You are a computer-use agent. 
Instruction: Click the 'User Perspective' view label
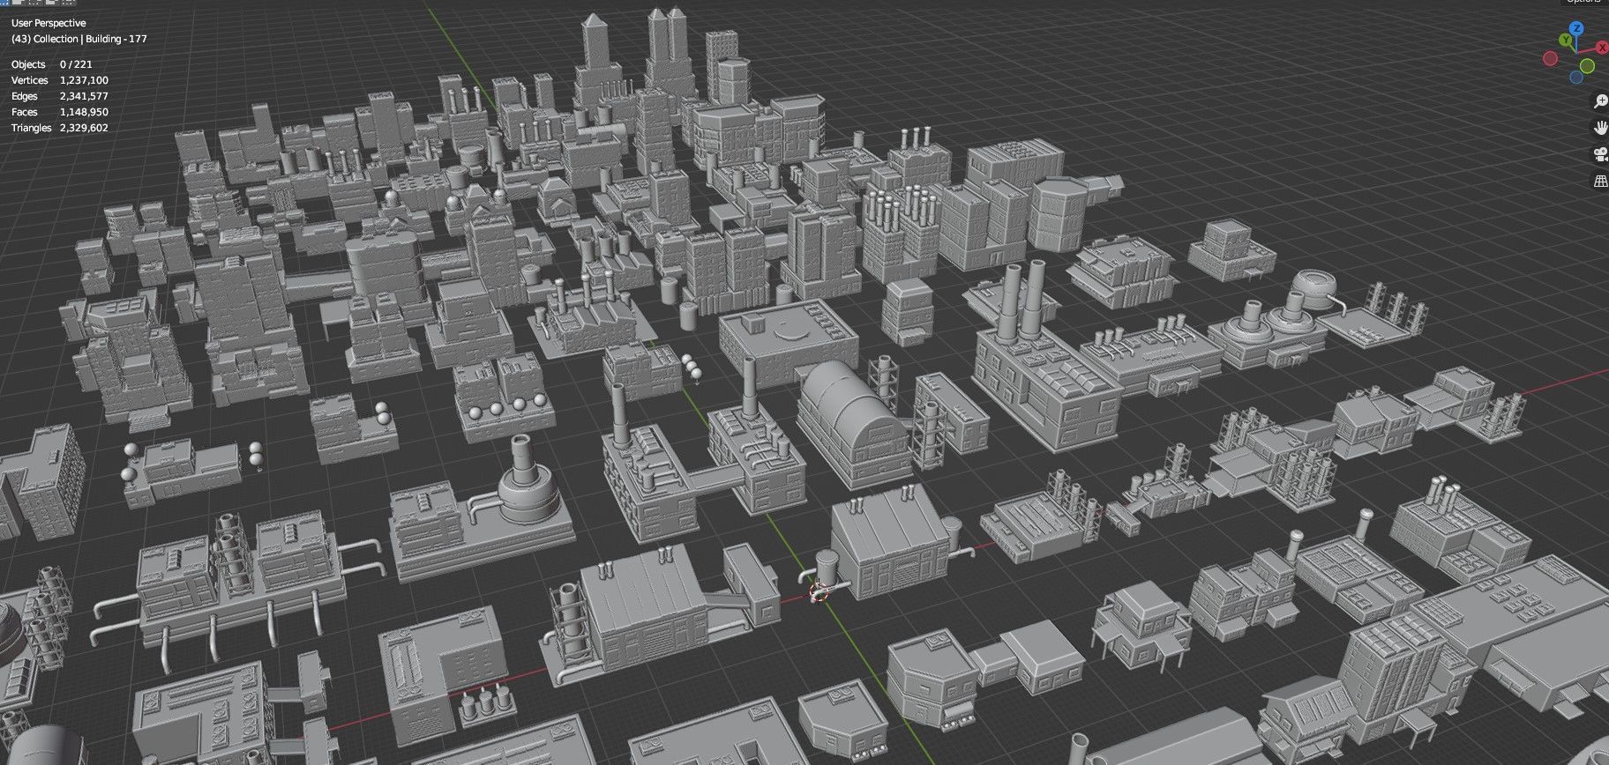[49, 23]
